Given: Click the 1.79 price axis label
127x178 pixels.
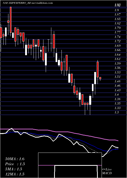Looking at the screenshot, I should pos(118,28).
